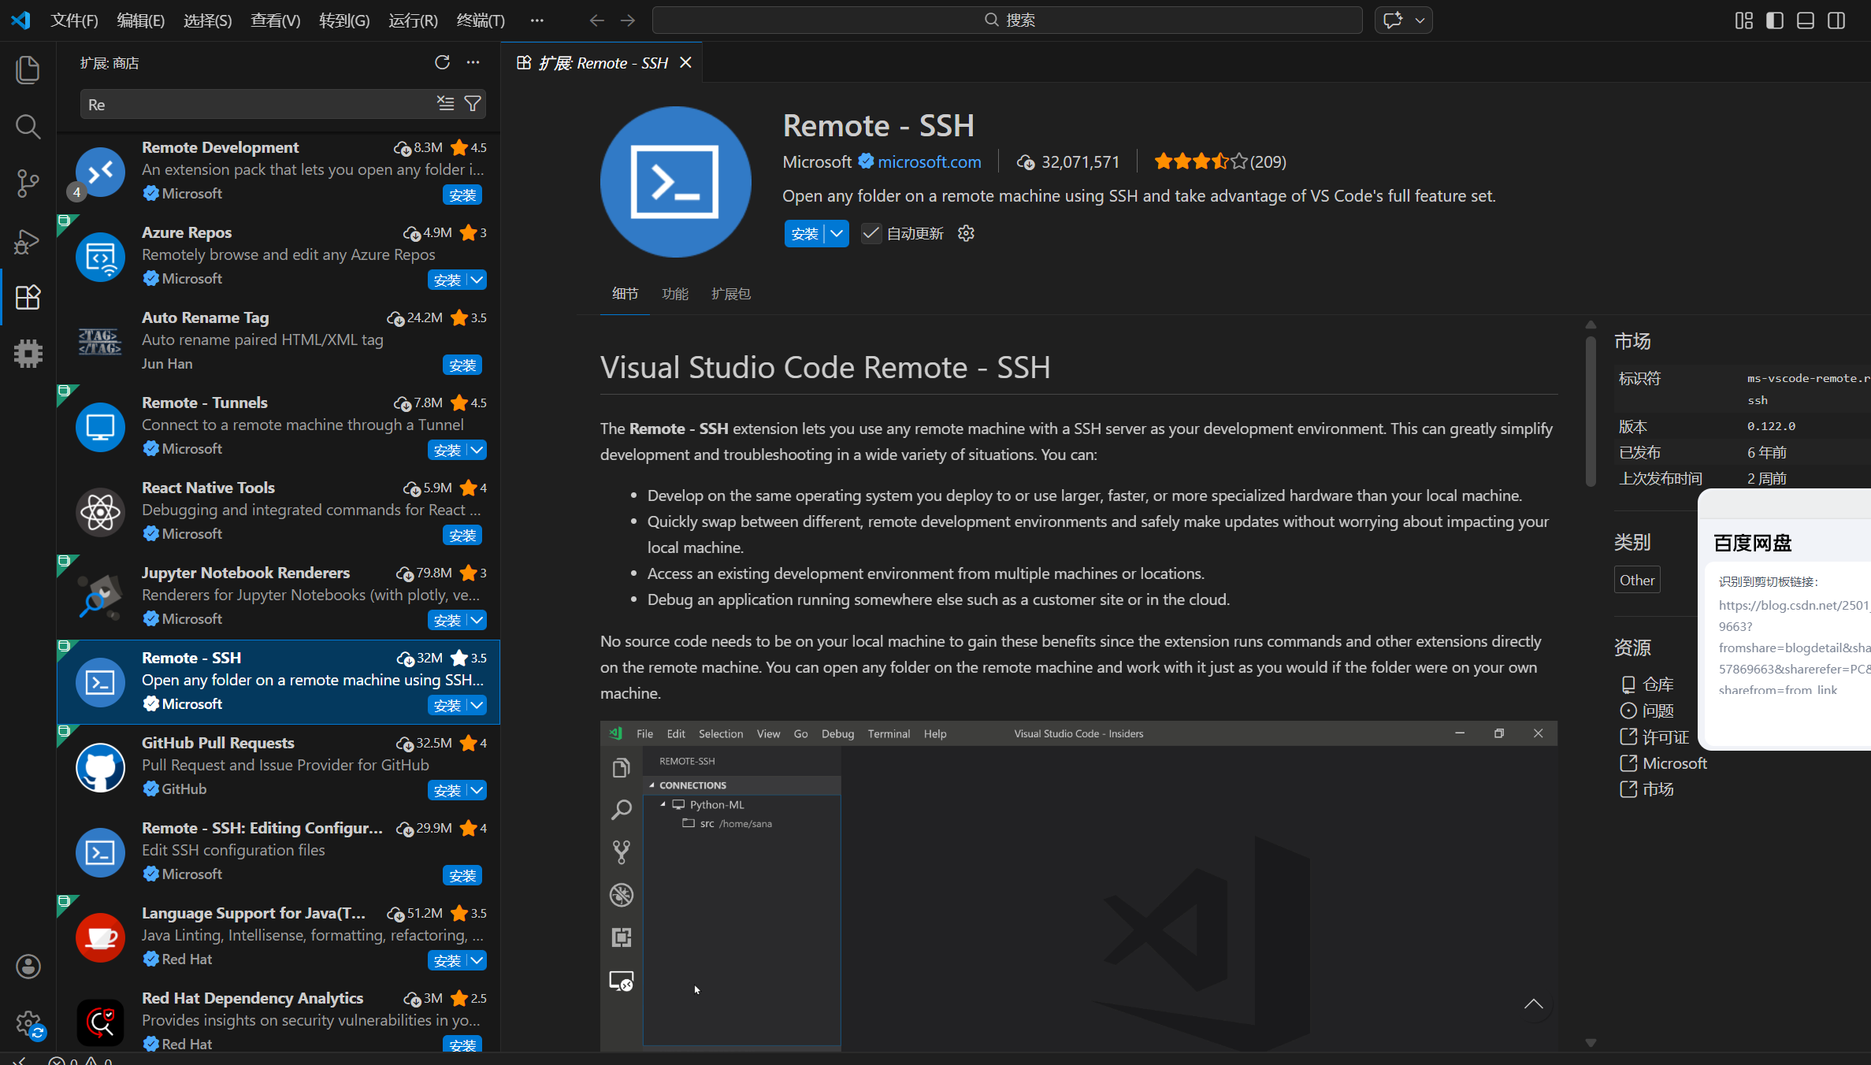This screenshot has width=1871, height=1065.
Task: Toggle the primary side bar
Action: (x=1775, y=20)
